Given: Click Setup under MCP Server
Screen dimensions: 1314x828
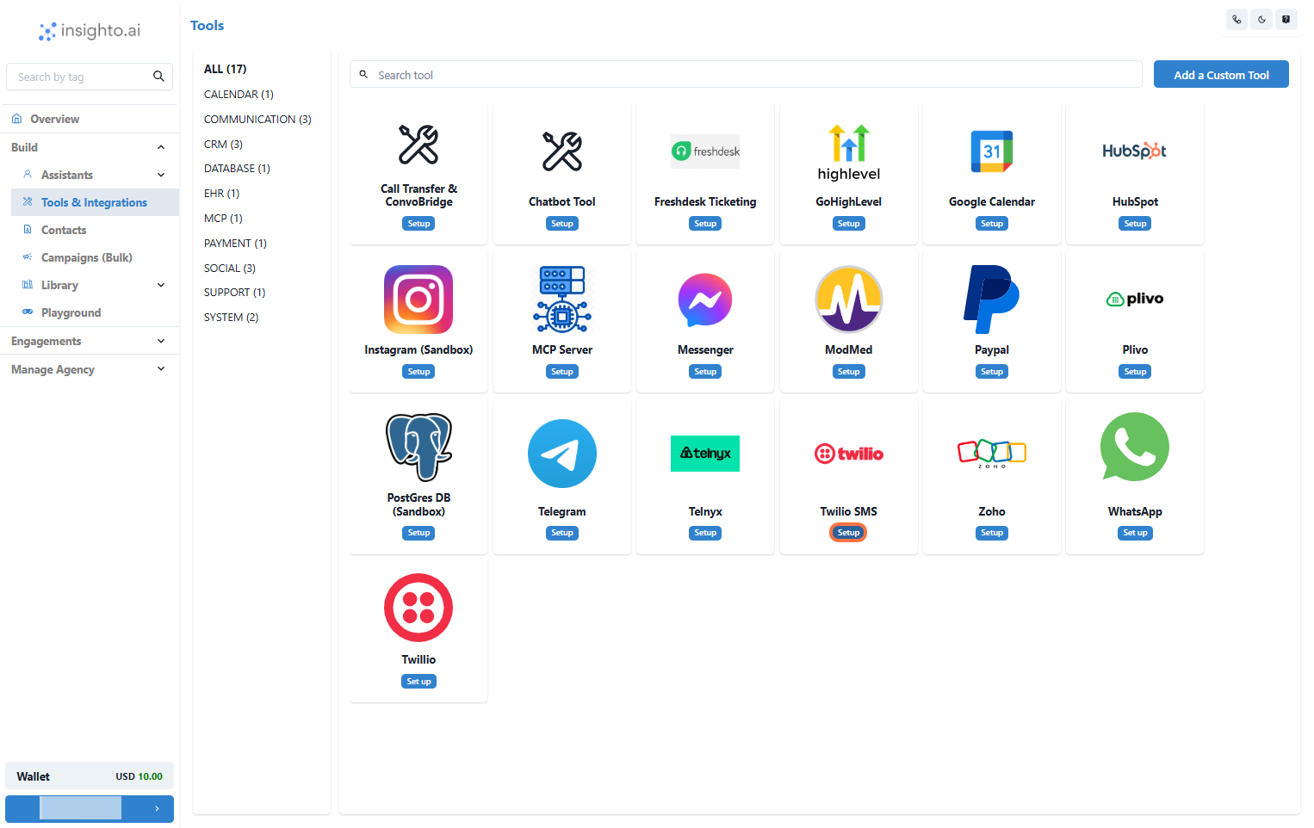Looking at the screenshot, I should 562,372.
